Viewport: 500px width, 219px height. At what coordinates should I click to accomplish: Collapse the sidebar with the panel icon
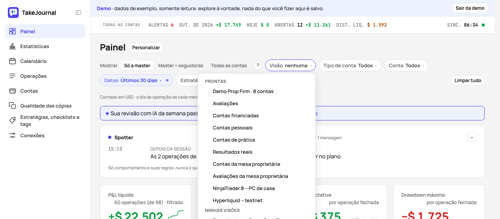pos(79,13)
